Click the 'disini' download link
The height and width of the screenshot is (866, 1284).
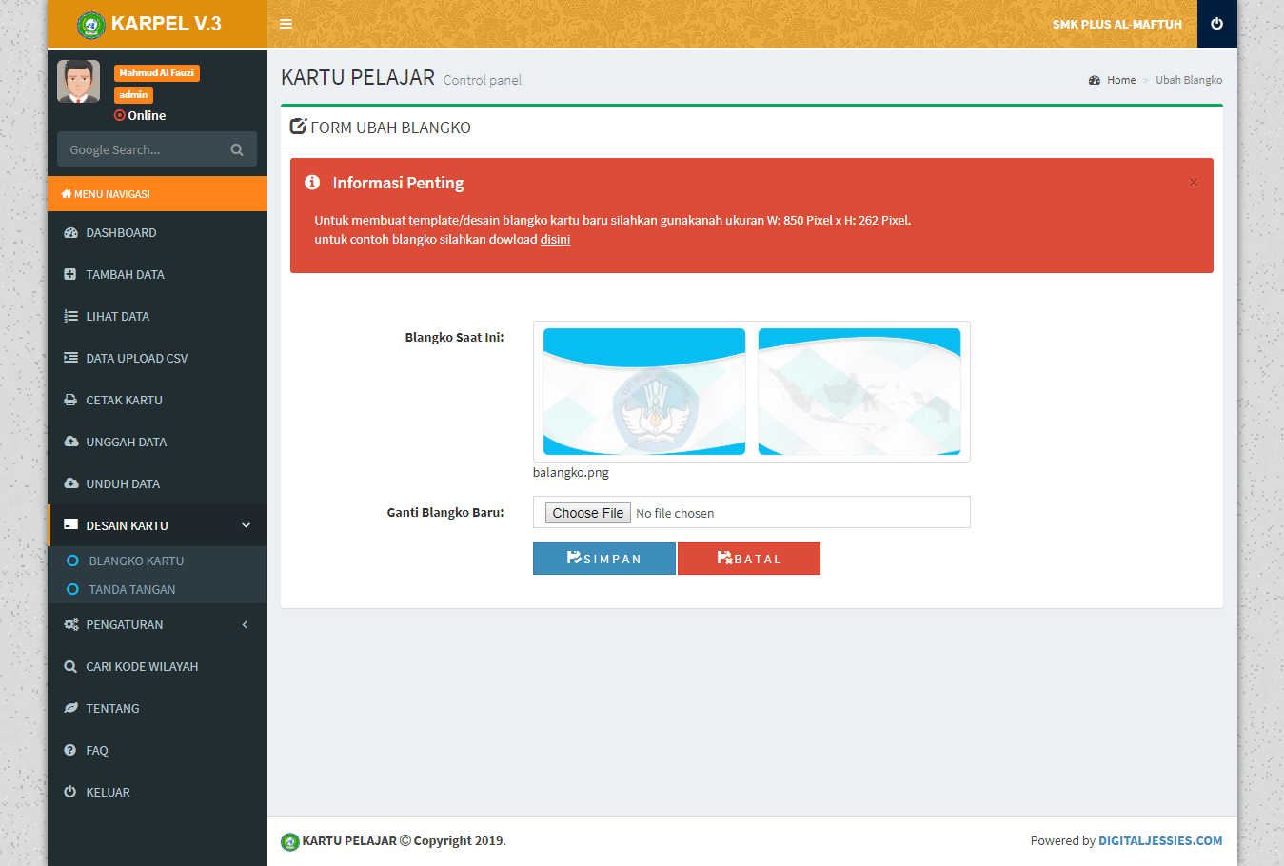click(x=555, y=240)
